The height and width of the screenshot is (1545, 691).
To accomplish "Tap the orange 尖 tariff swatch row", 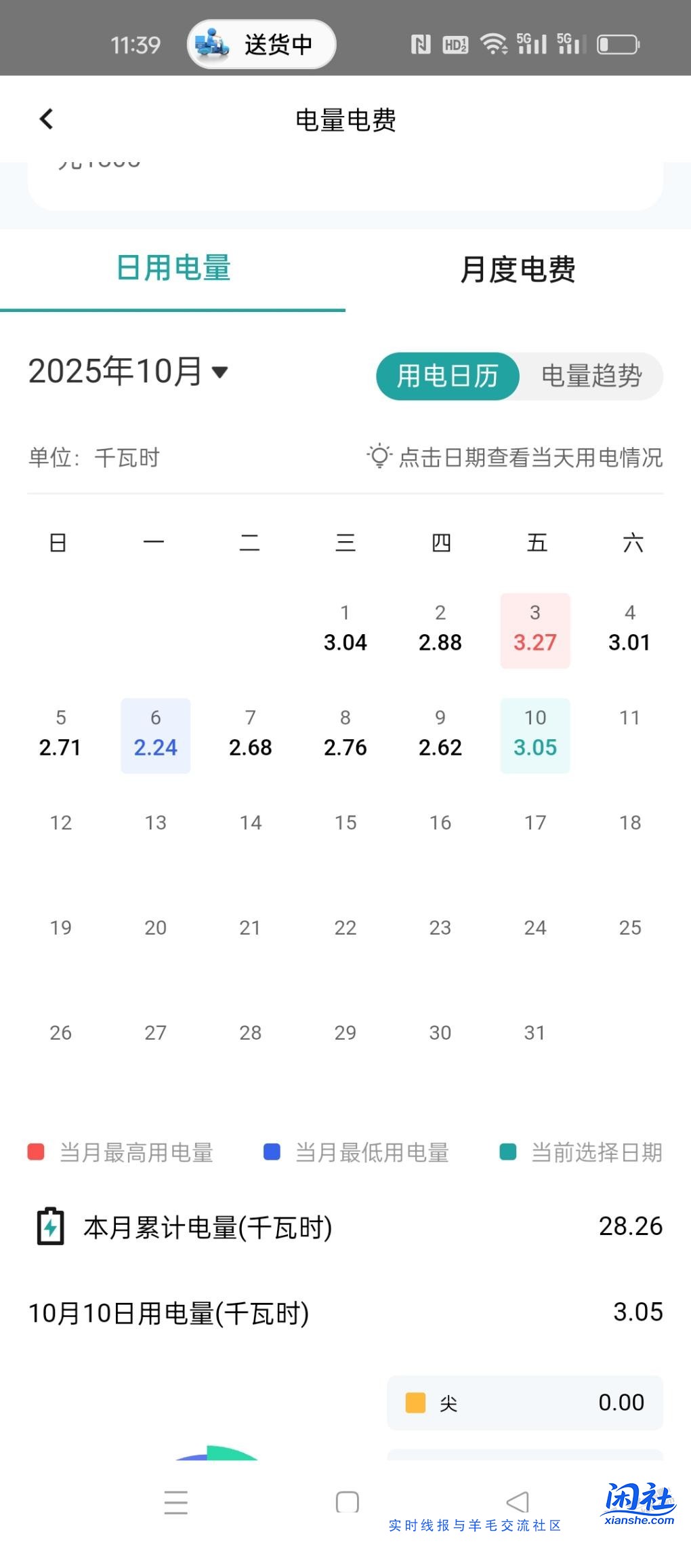I will pyautogui.click(x=524, y=1403).
